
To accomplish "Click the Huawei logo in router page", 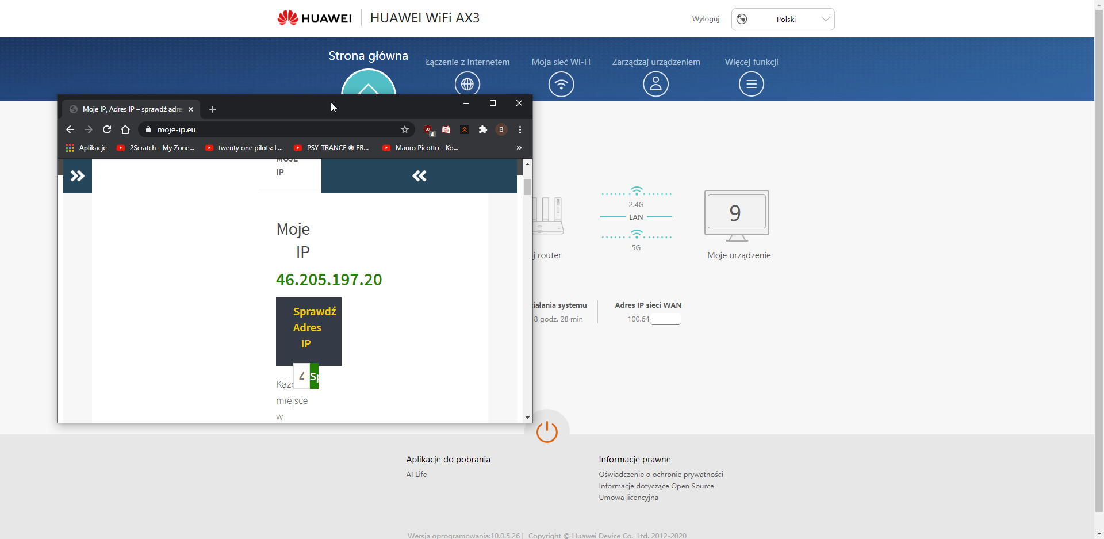I will click(x=314, y=18).
